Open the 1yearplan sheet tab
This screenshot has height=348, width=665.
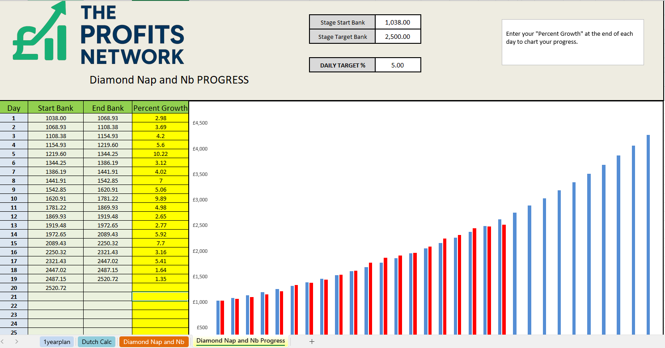(57, 342)
